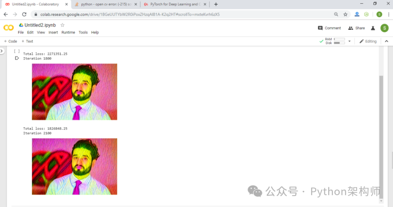Close the Untitled2.ipynb Colaboratory tab

[67, 4]
